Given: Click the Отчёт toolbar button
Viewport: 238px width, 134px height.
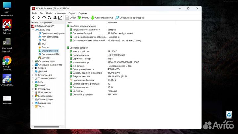Looking at the screenshot, I should [x=71, y=18].
